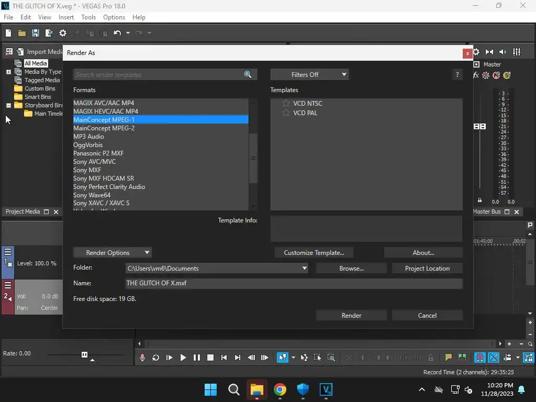Click the render file Name input field
Image resolution: width=536 pixels, height=402 pixels.
[294, 283]
